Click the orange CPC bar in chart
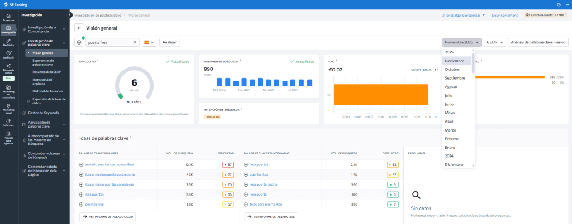Viewport: 572px width, 224px height. [380, 95]
